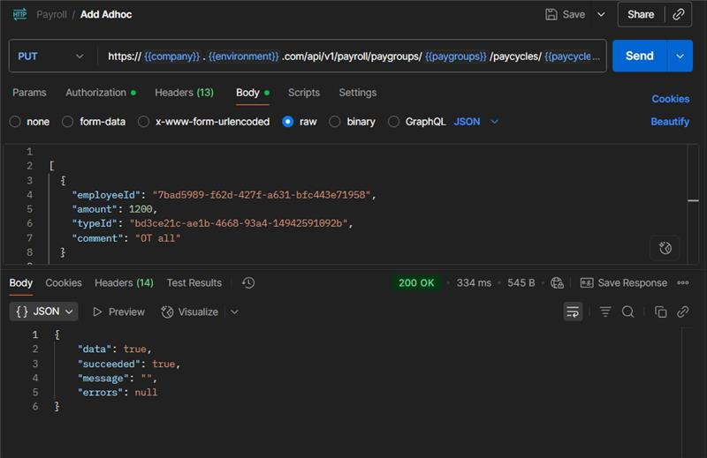Image resolution: width=707 pixels, height=458 pixels.
Task: Toggle word wrap in response viewer
Action: (x=573, y=312)
